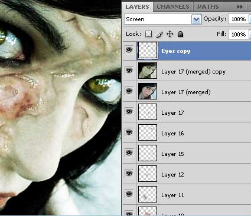Click the Layer 15 thumbnail

(148, 153)
